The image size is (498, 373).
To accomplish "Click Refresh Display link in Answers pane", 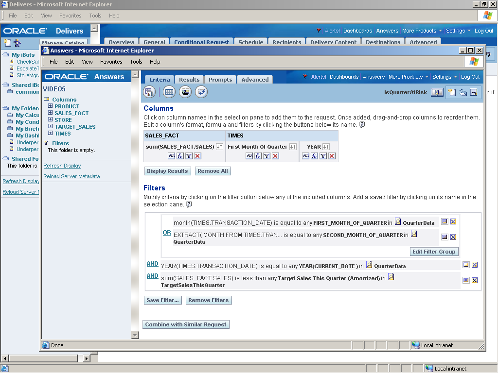I will pos(62,166).
